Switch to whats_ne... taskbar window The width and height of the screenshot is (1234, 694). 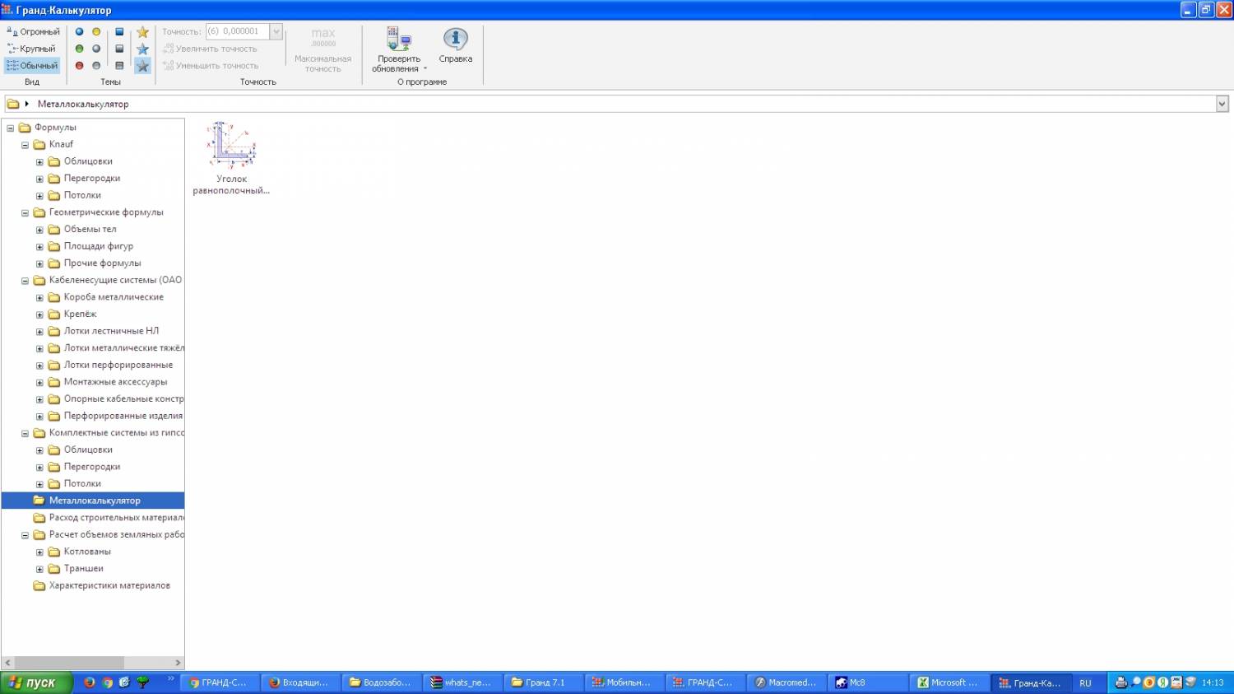462,682
